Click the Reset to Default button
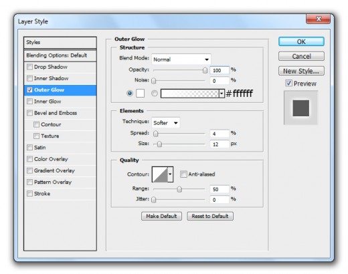This screenshot has height=274, width=348. (210, 216)
